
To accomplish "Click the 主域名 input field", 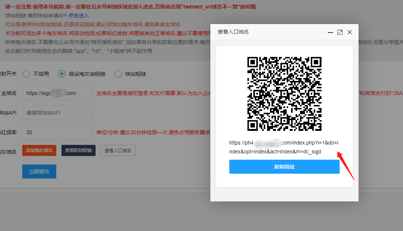I will tap(57, 93).
